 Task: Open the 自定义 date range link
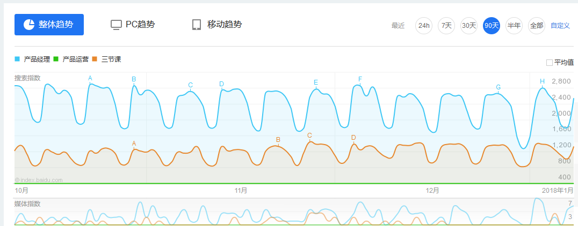click(560, 26)
